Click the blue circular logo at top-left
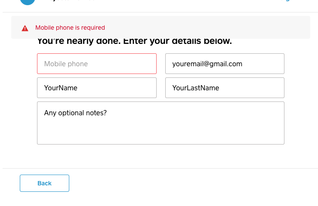 pyautogui.click(x=28, y=1)
